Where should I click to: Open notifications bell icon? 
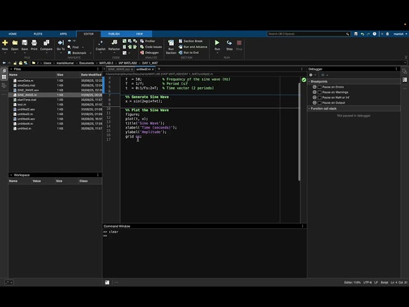[x=388, y=34]
